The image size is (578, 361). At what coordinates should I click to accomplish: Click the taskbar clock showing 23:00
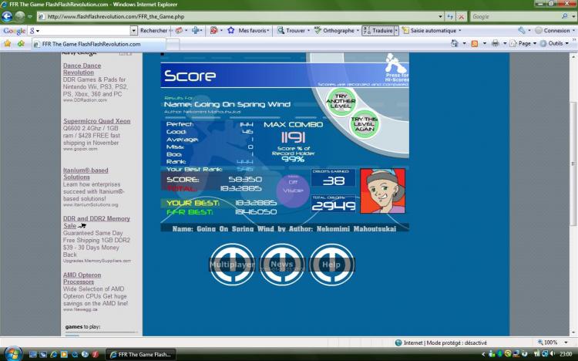(x=566, y=354)
